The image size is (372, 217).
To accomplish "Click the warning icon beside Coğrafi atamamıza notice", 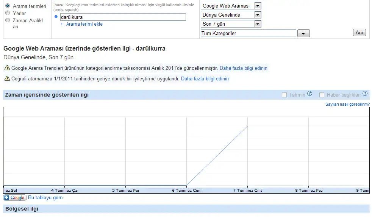I will 7,78.
